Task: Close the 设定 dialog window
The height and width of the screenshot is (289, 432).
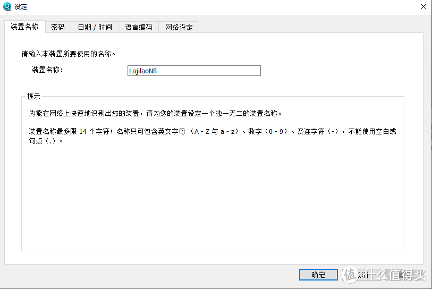Action: (x=423, y=7)
